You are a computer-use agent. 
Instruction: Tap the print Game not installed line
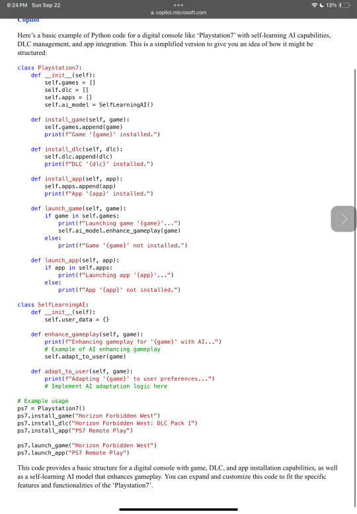click(x=123, y=245)
